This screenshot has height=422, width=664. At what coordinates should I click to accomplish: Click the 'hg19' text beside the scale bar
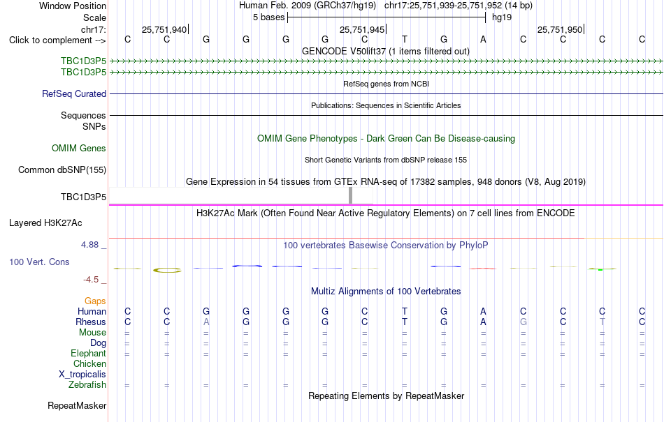coord(502,17)
